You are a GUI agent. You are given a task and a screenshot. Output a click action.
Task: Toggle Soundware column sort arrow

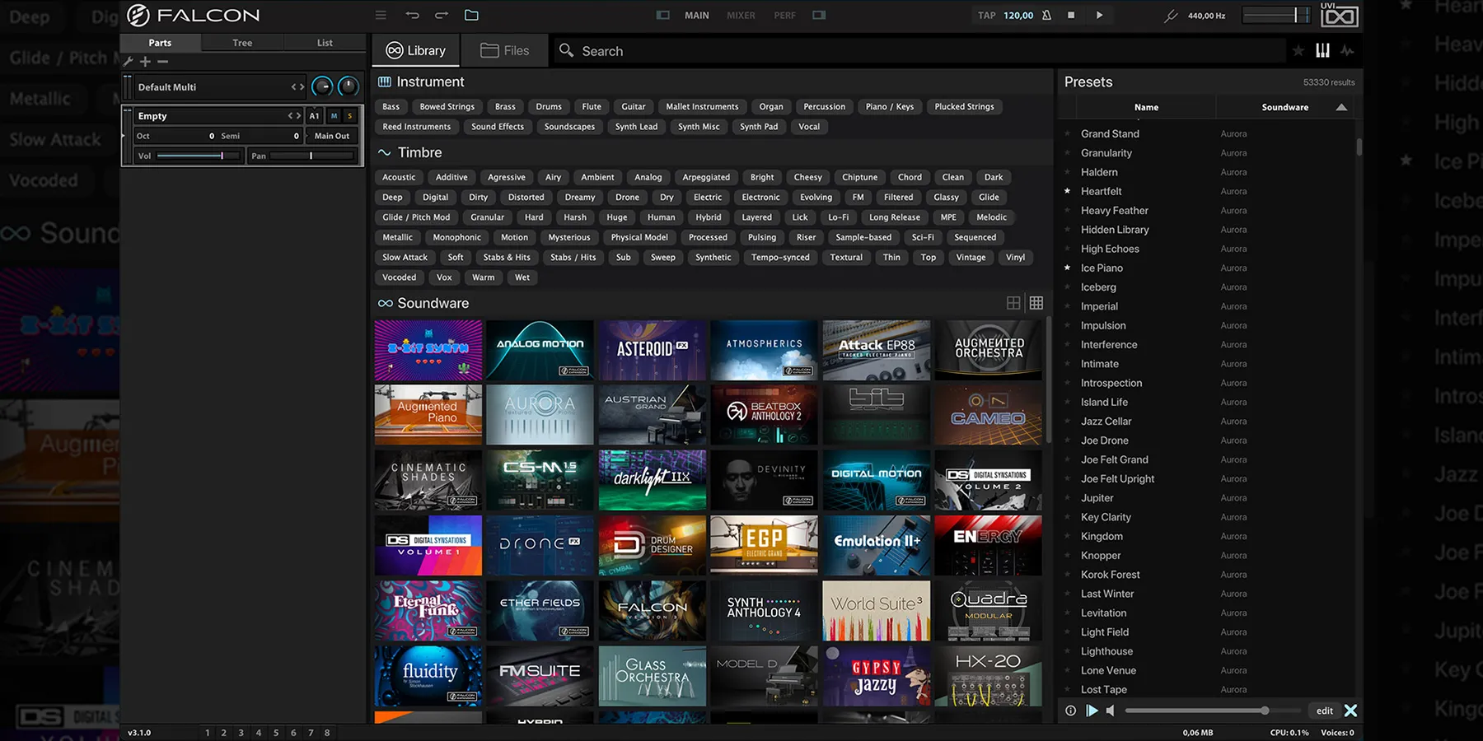[1341, 107]
